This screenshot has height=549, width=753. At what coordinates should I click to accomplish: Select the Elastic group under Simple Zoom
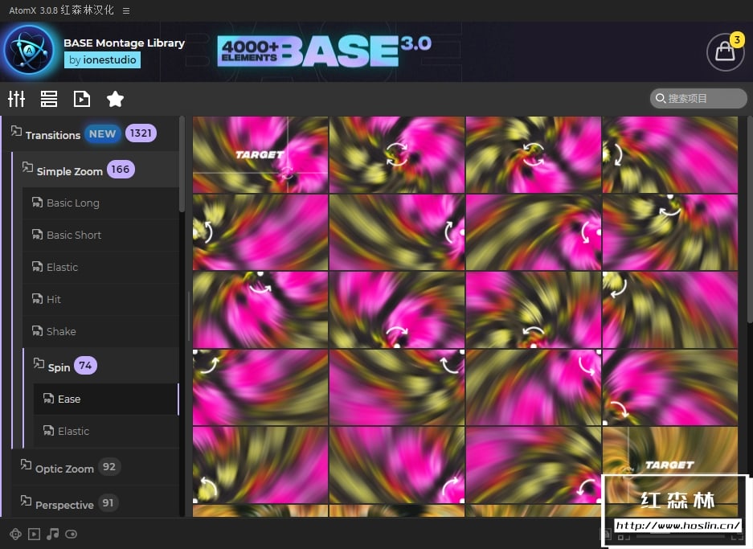[x=100, y=268]
